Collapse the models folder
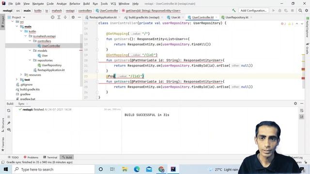Screen dimensions: 310x174 [x=30, y=50]
